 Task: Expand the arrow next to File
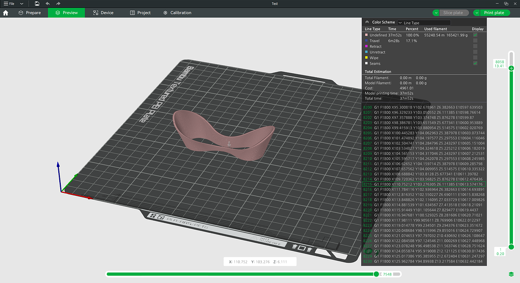[x=22, y=4]
